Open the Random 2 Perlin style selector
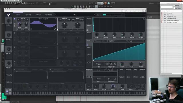183x103 pixels. [99, 79]
